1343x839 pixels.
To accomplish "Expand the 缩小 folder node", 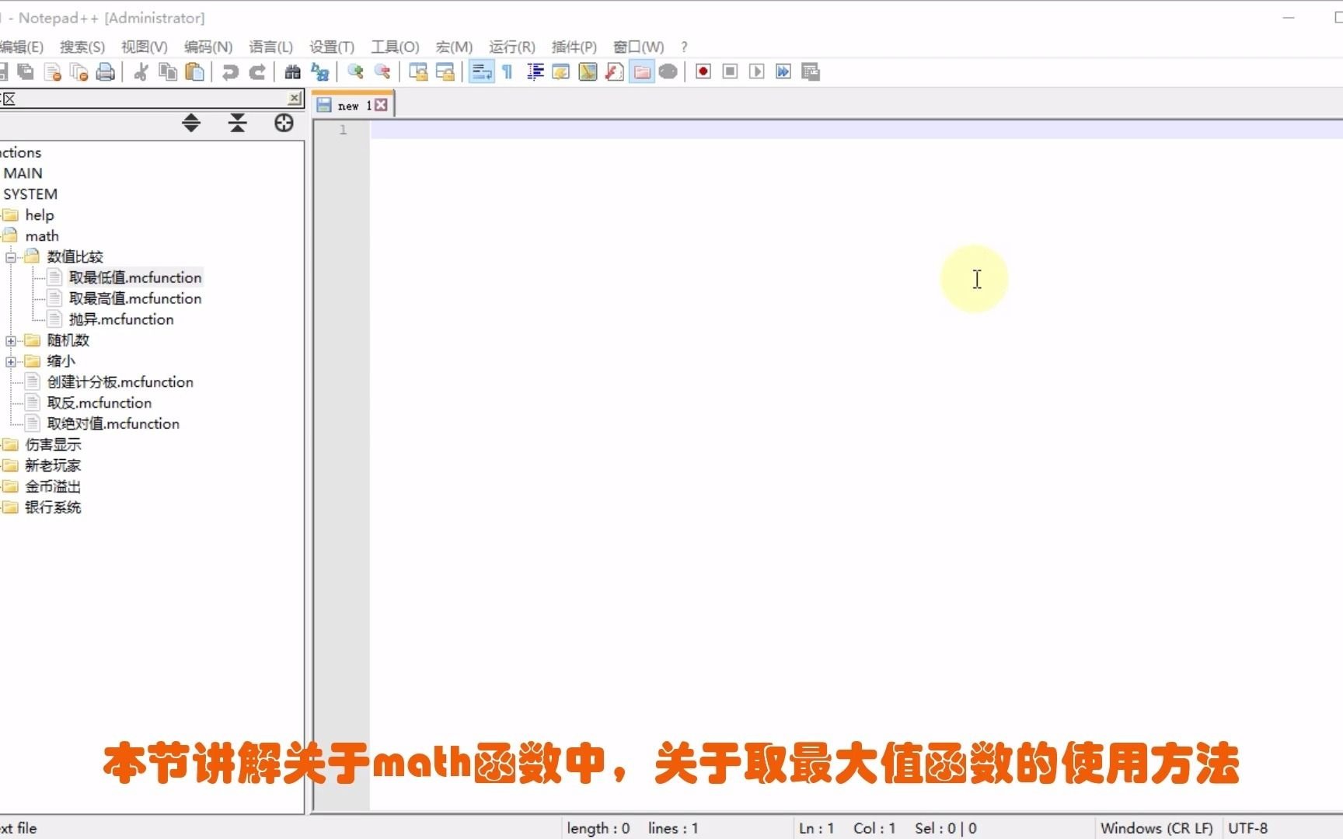I will coord(10,361).
